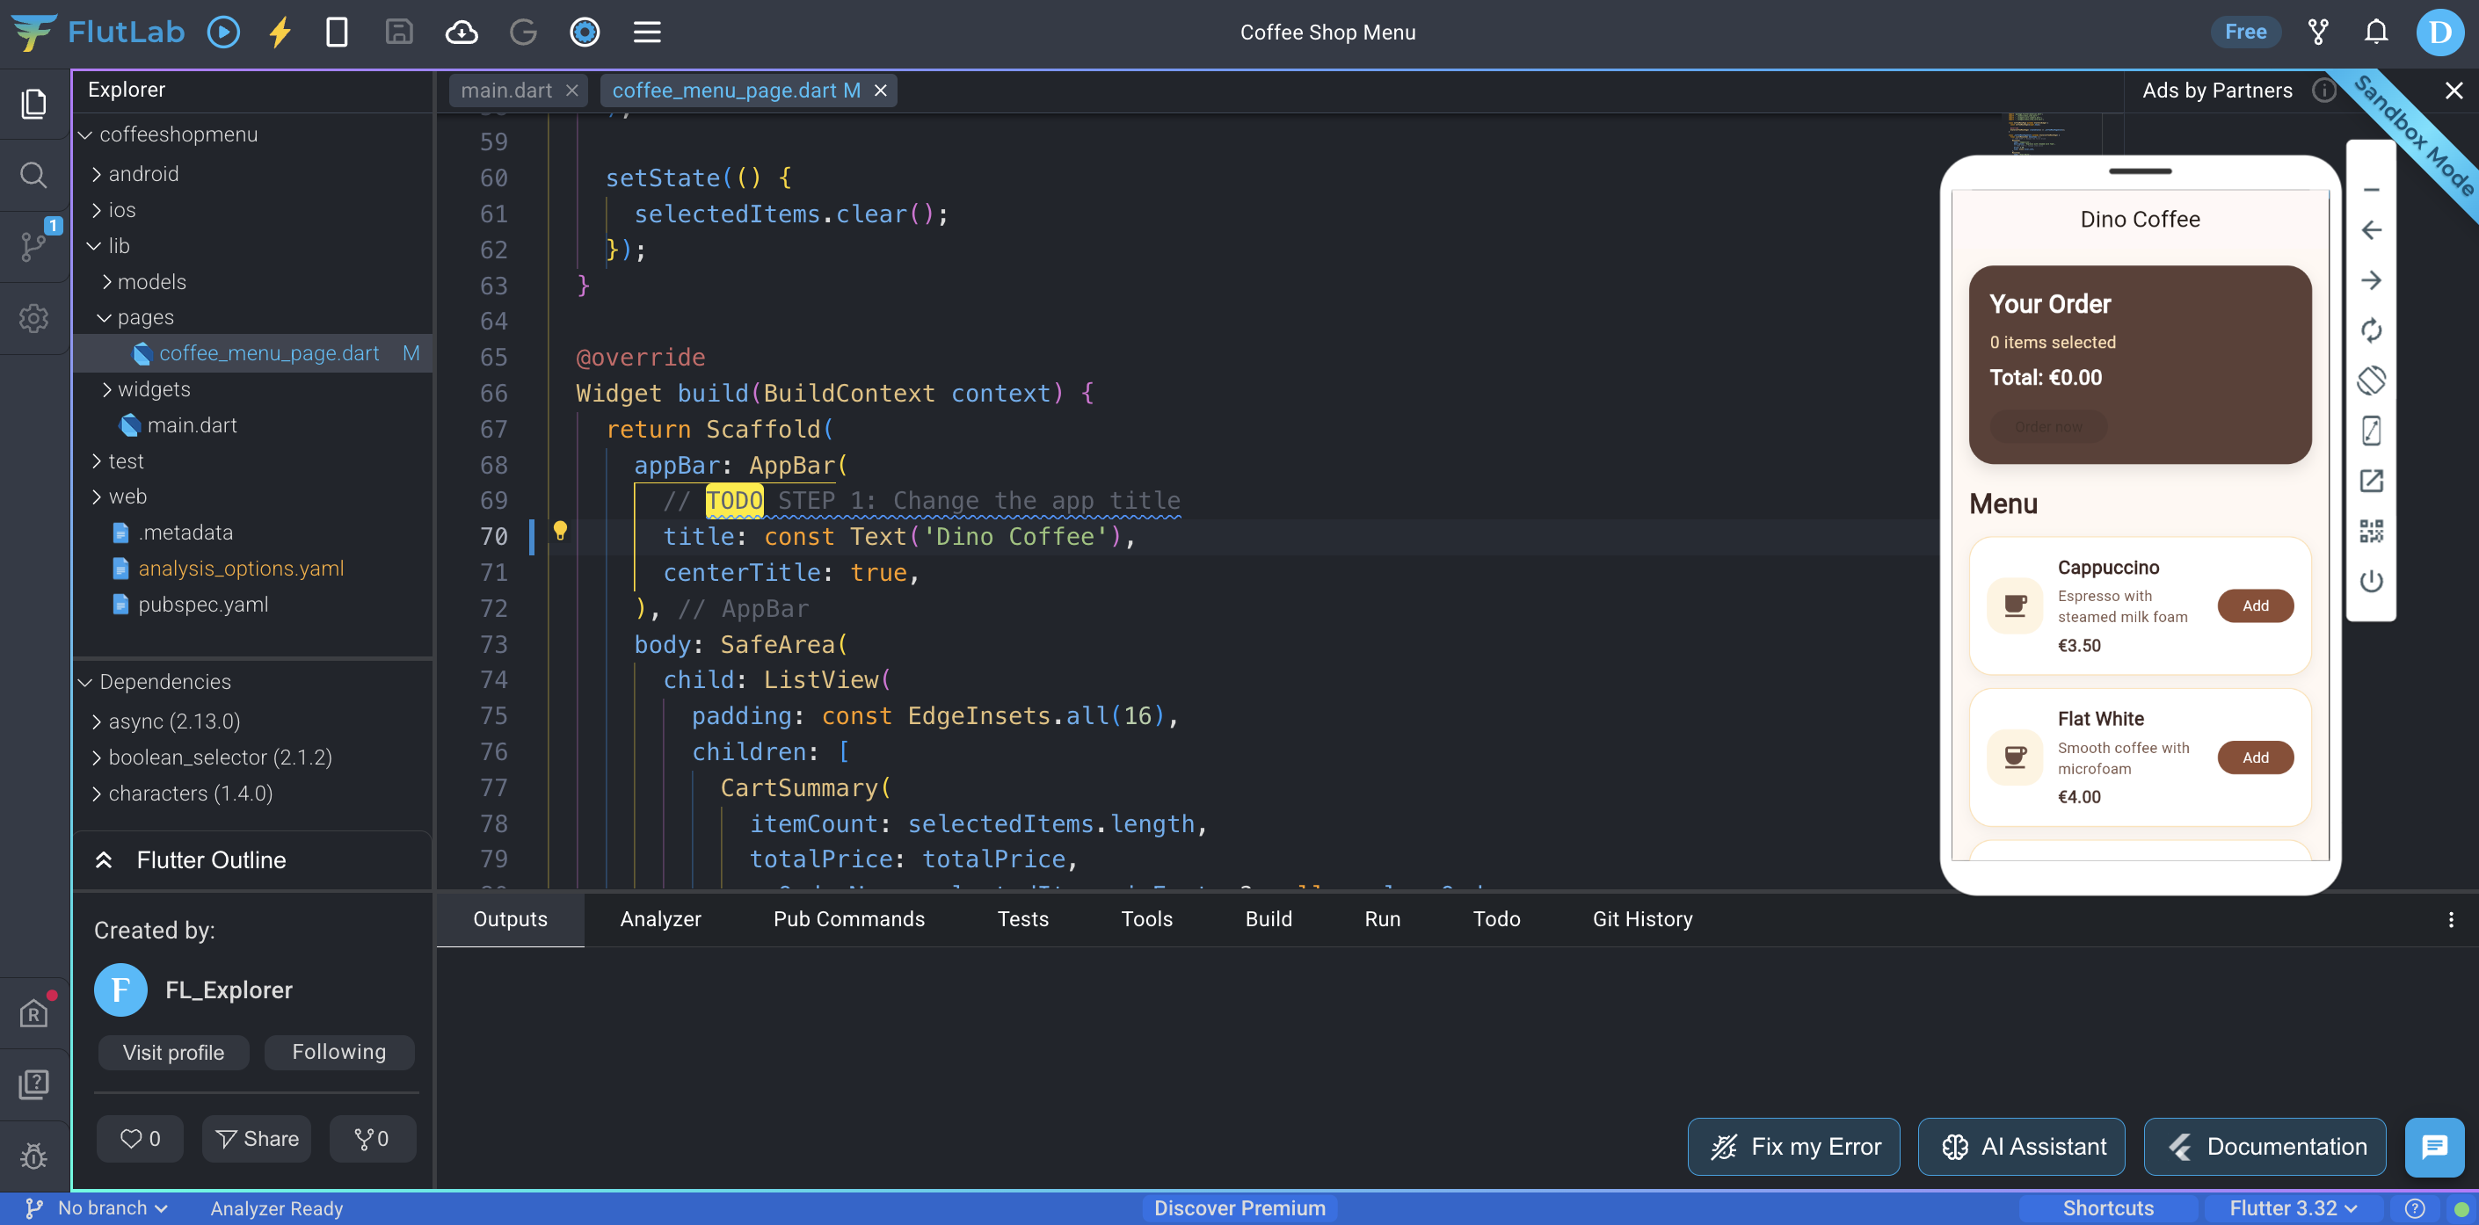Toggle the lightbulb quick-fix on line 70
The width and height of the screenshot is (2479, 1225).
click(x=560, y=530)
